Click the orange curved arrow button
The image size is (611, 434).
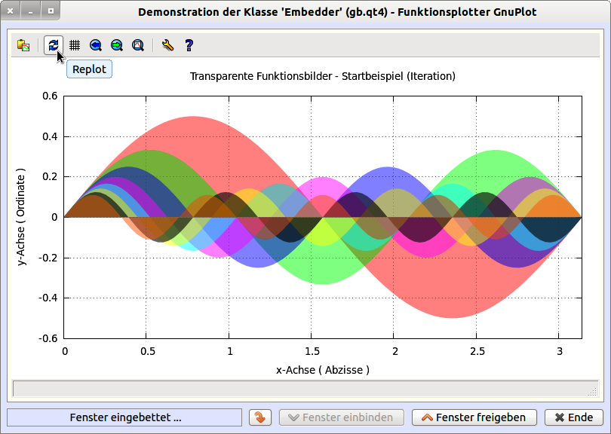click(259, 417)
